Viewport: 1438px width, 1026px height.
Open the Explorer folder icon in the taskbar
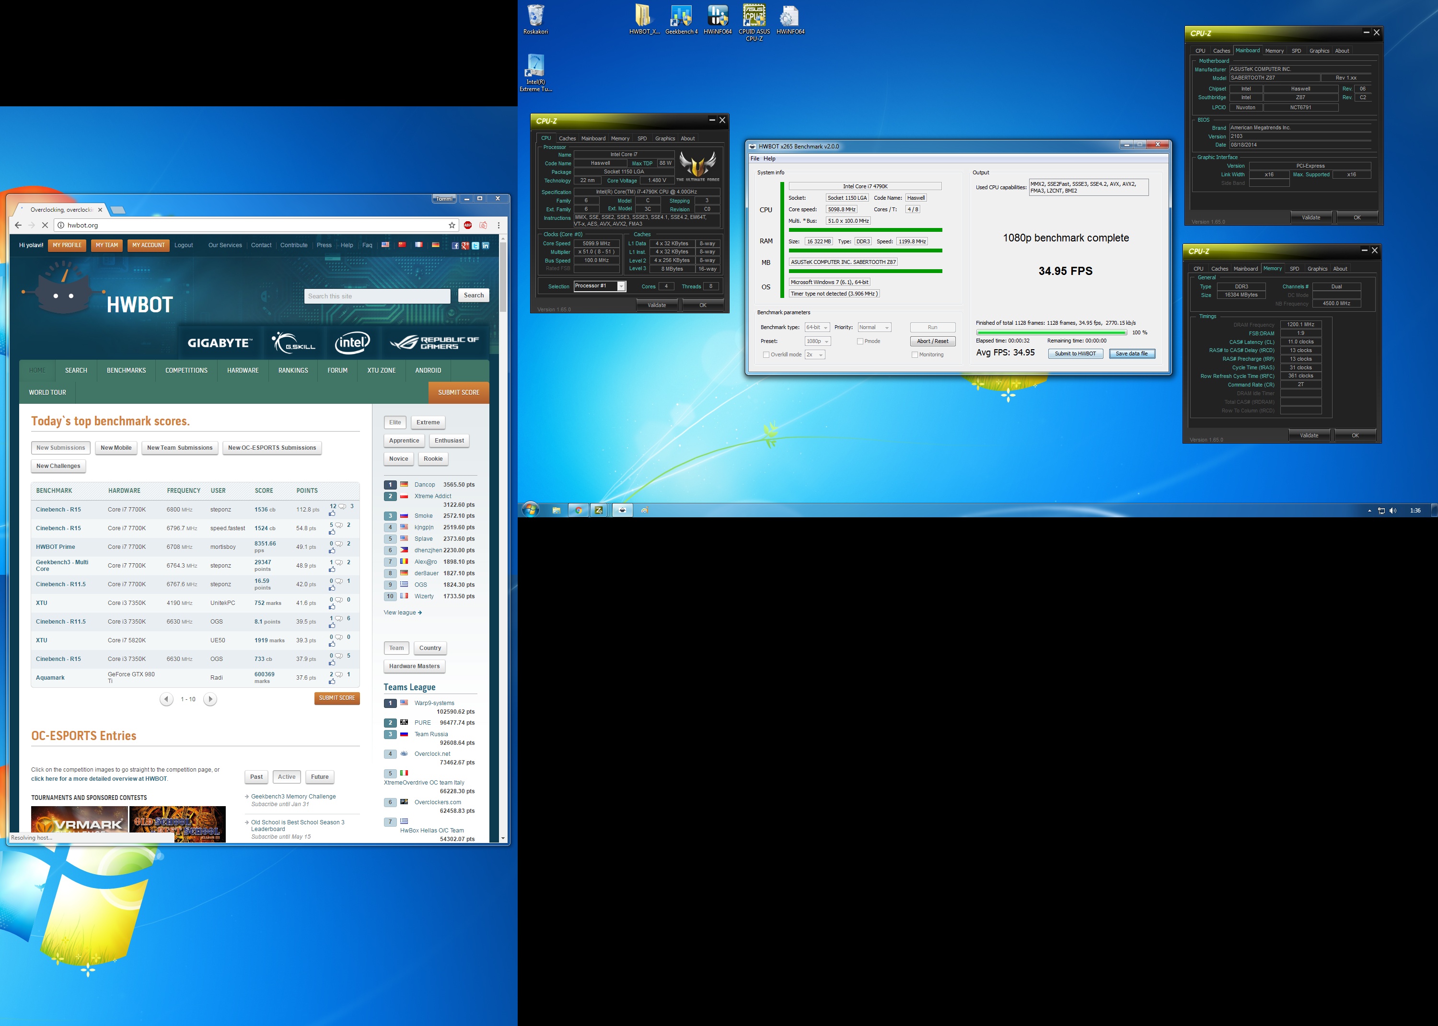tap(556, 511)
